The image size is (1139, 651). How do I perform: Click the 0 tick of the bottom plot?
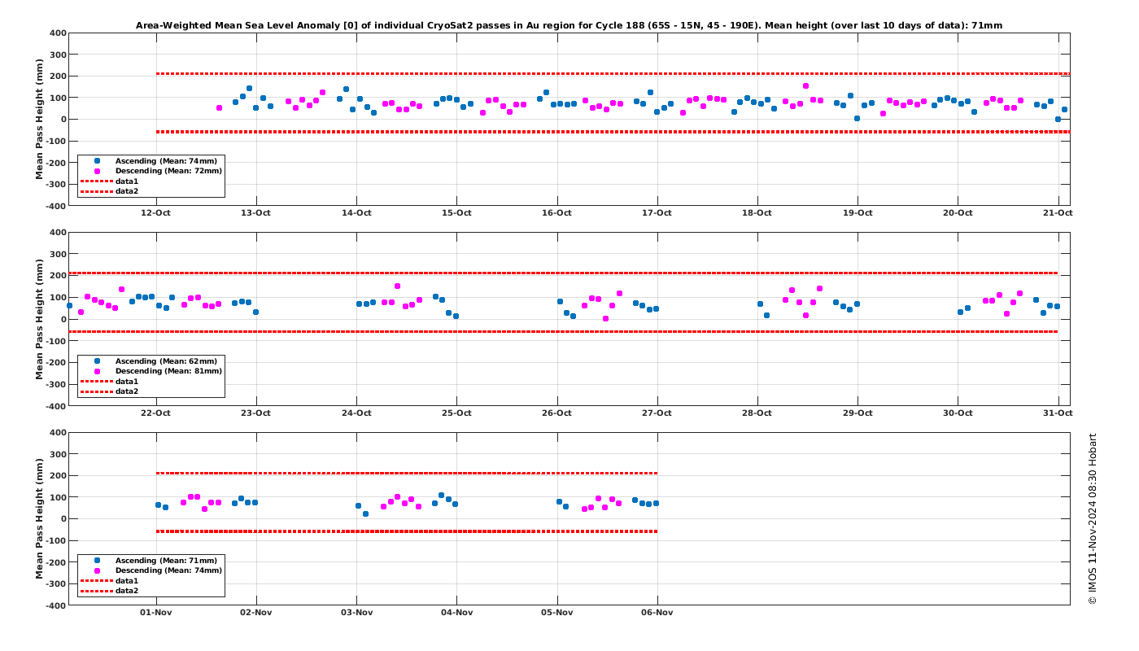(x=63, y=519)
